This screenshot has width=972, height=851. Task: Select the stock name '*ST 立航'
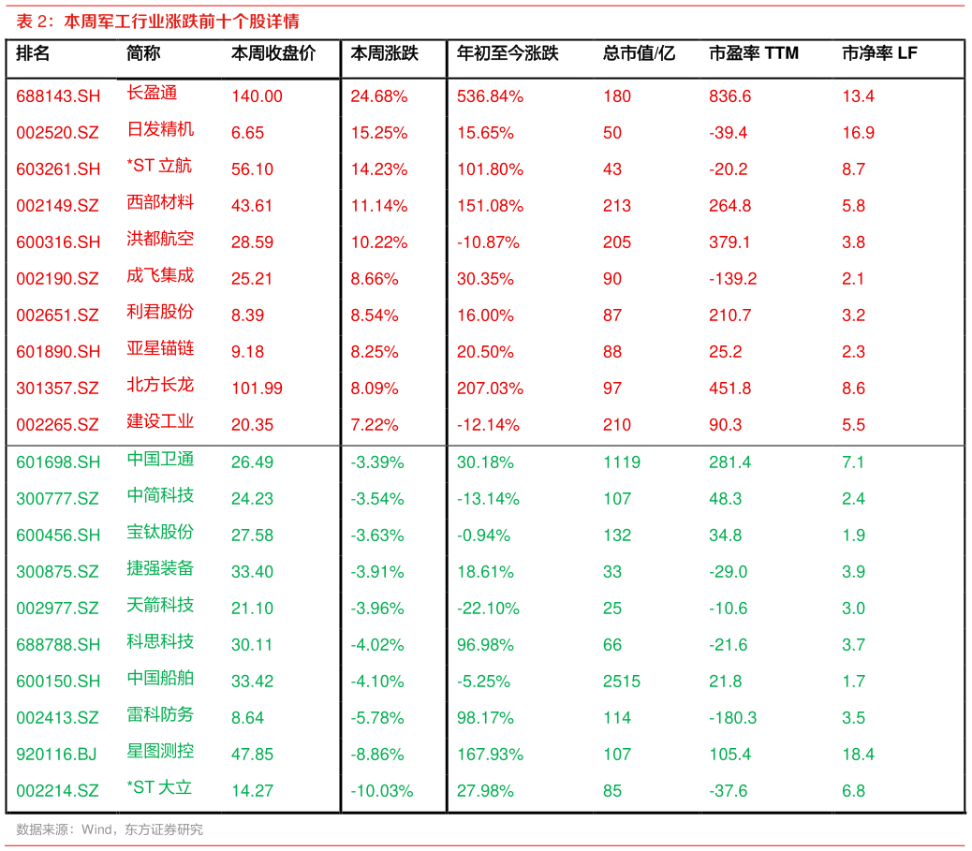click(x=159, y=166)
